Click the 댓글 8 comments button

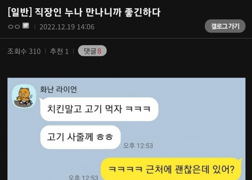92,51
